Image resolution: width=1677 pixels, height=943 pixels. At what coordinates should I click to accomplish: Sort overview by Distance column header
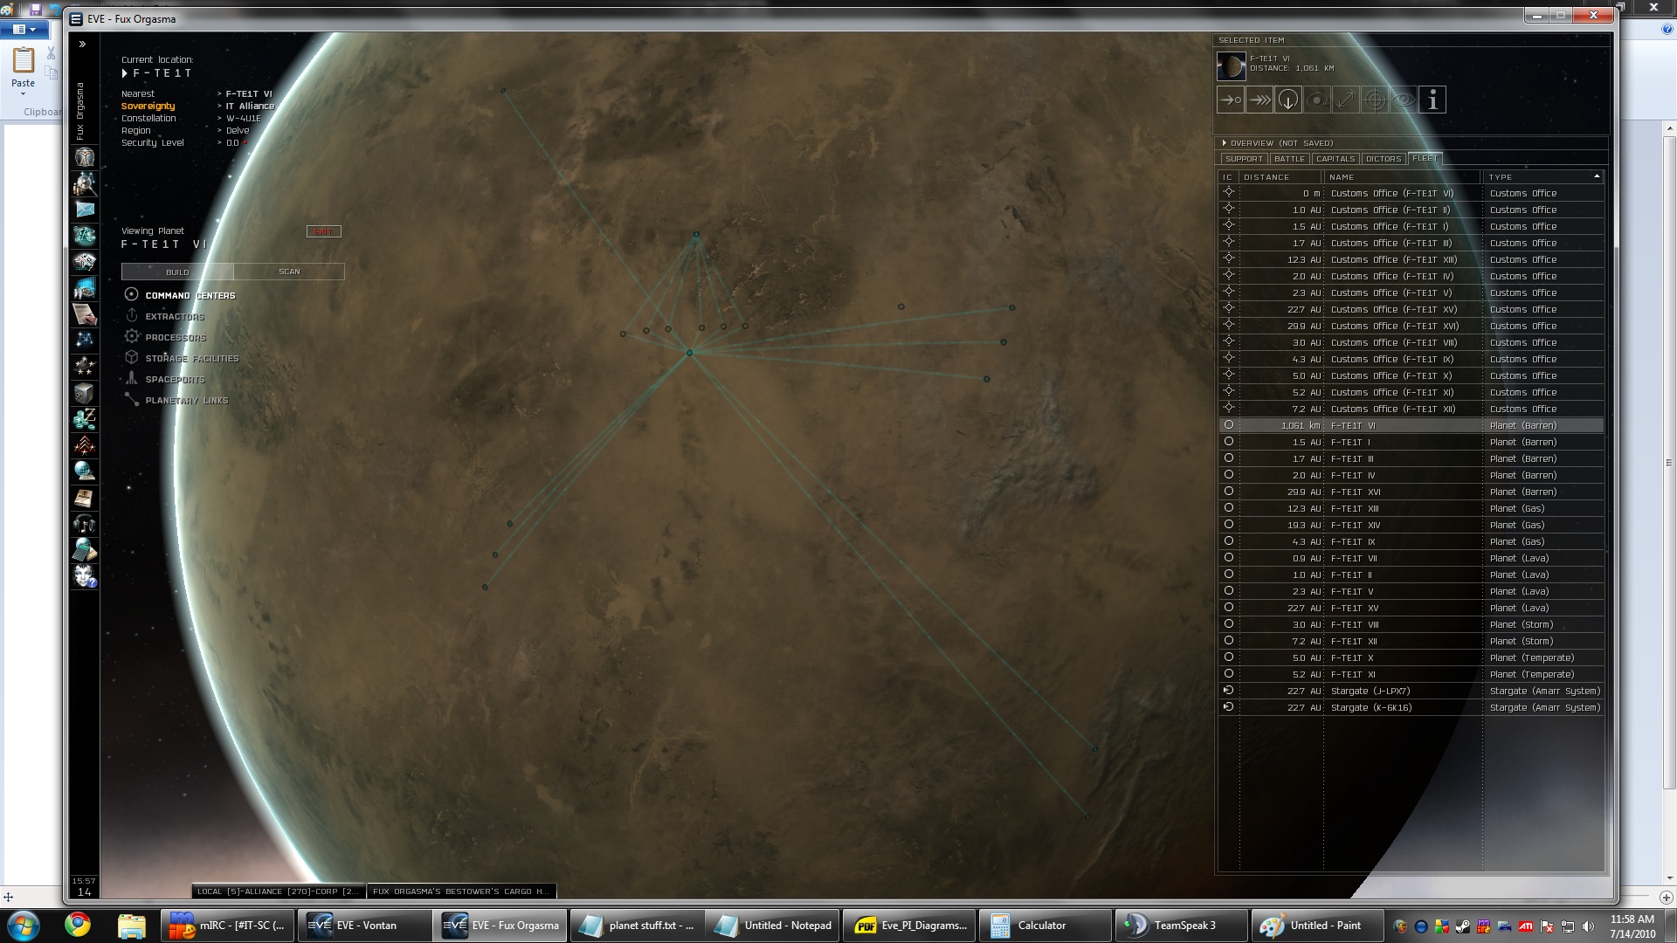point(1266,177)
